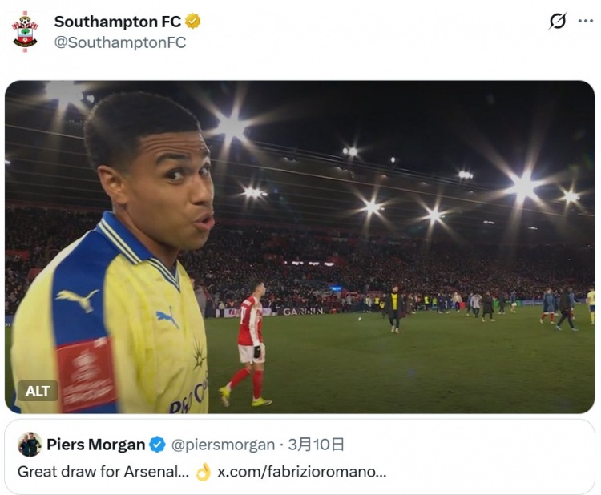Click the OK hand emoji in quoted tweet
This screenshot has width=601, height=495.
203,472
